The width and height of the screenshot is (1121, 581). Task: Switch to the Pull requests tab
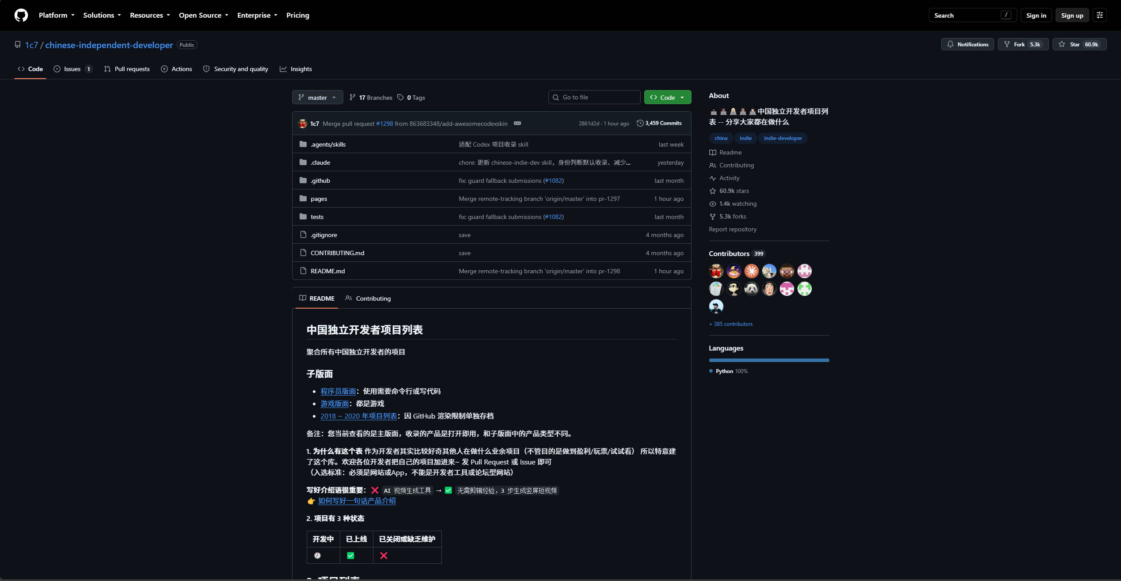(127, 69)
